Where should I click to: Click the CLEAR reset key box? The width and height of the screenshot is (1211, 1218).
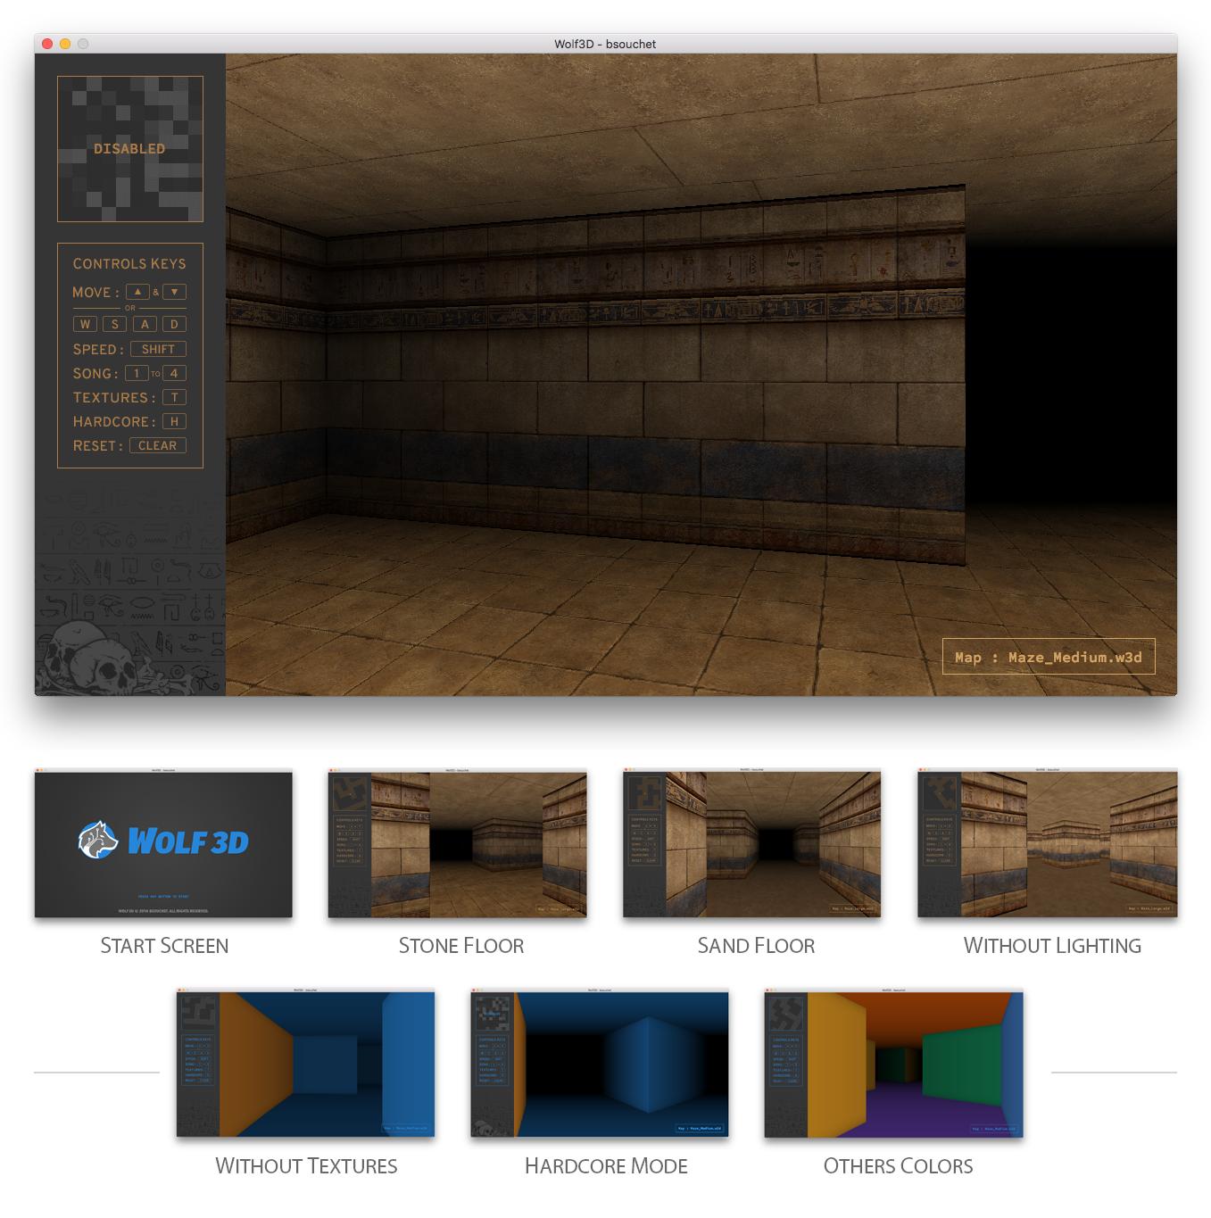(x=157, y=445)
